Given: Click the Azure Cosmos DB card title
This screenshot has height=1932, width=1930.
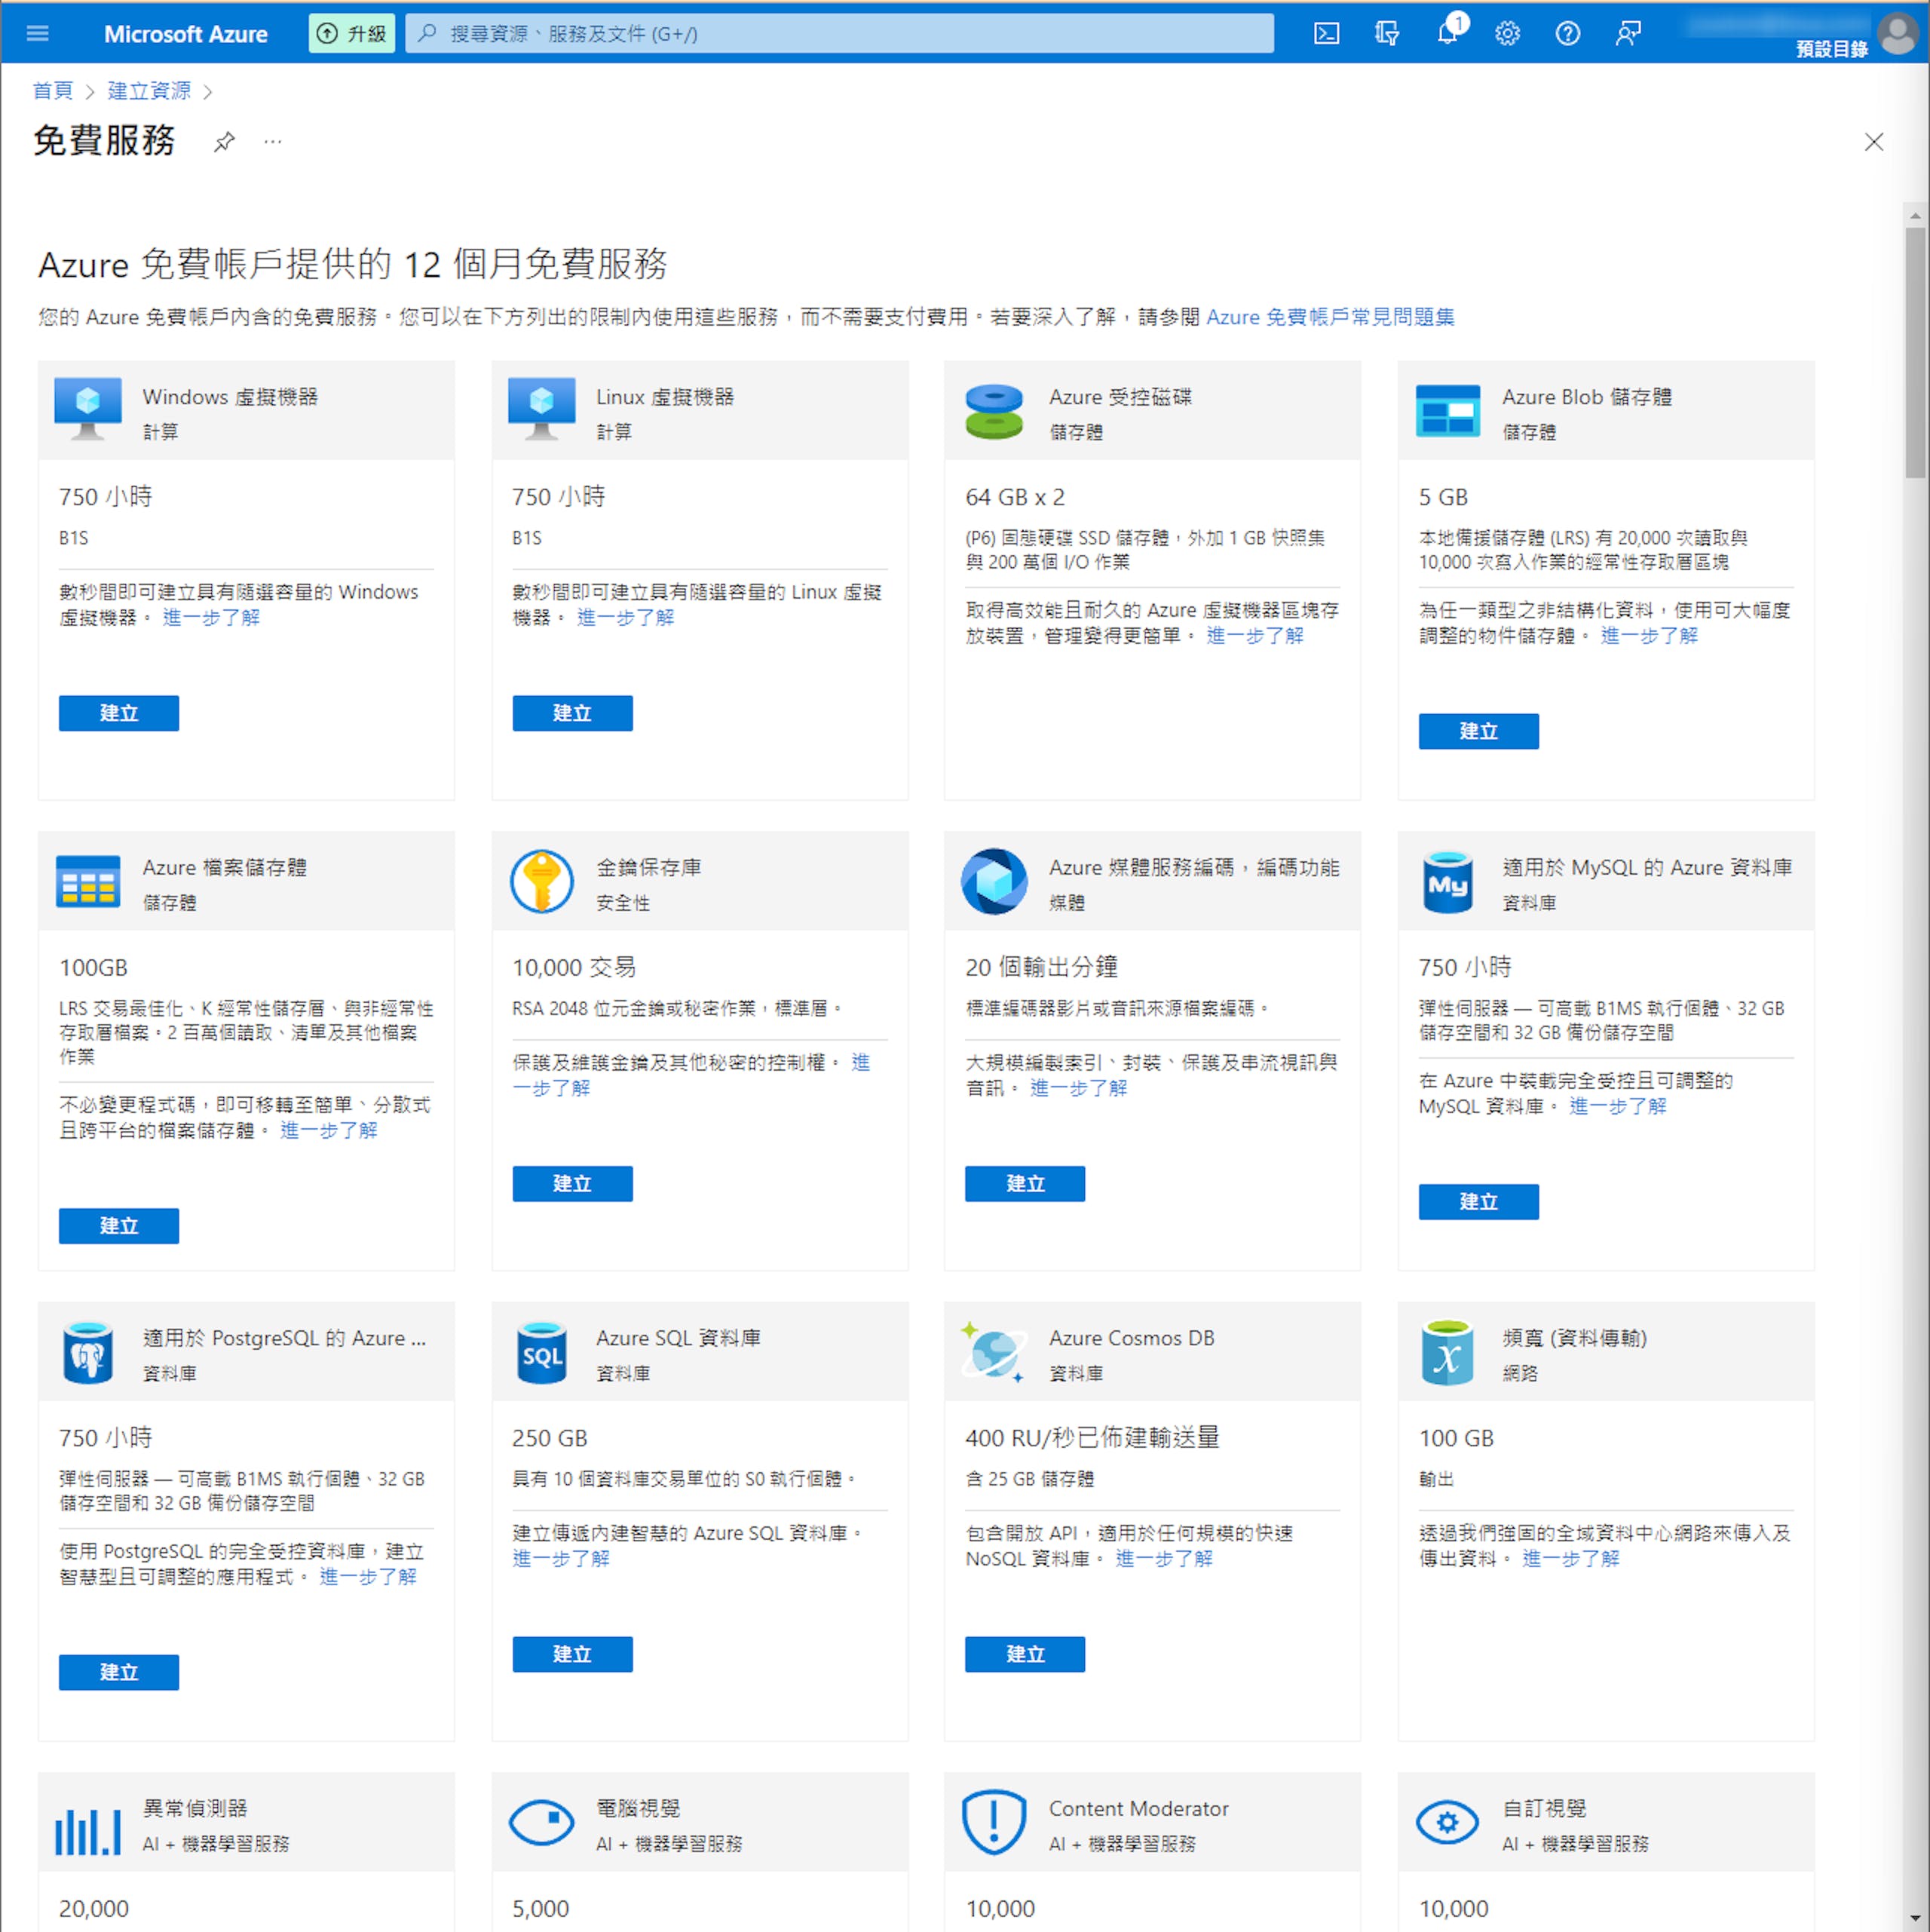Looking at the screenshot, I should click(1132, 1338).
